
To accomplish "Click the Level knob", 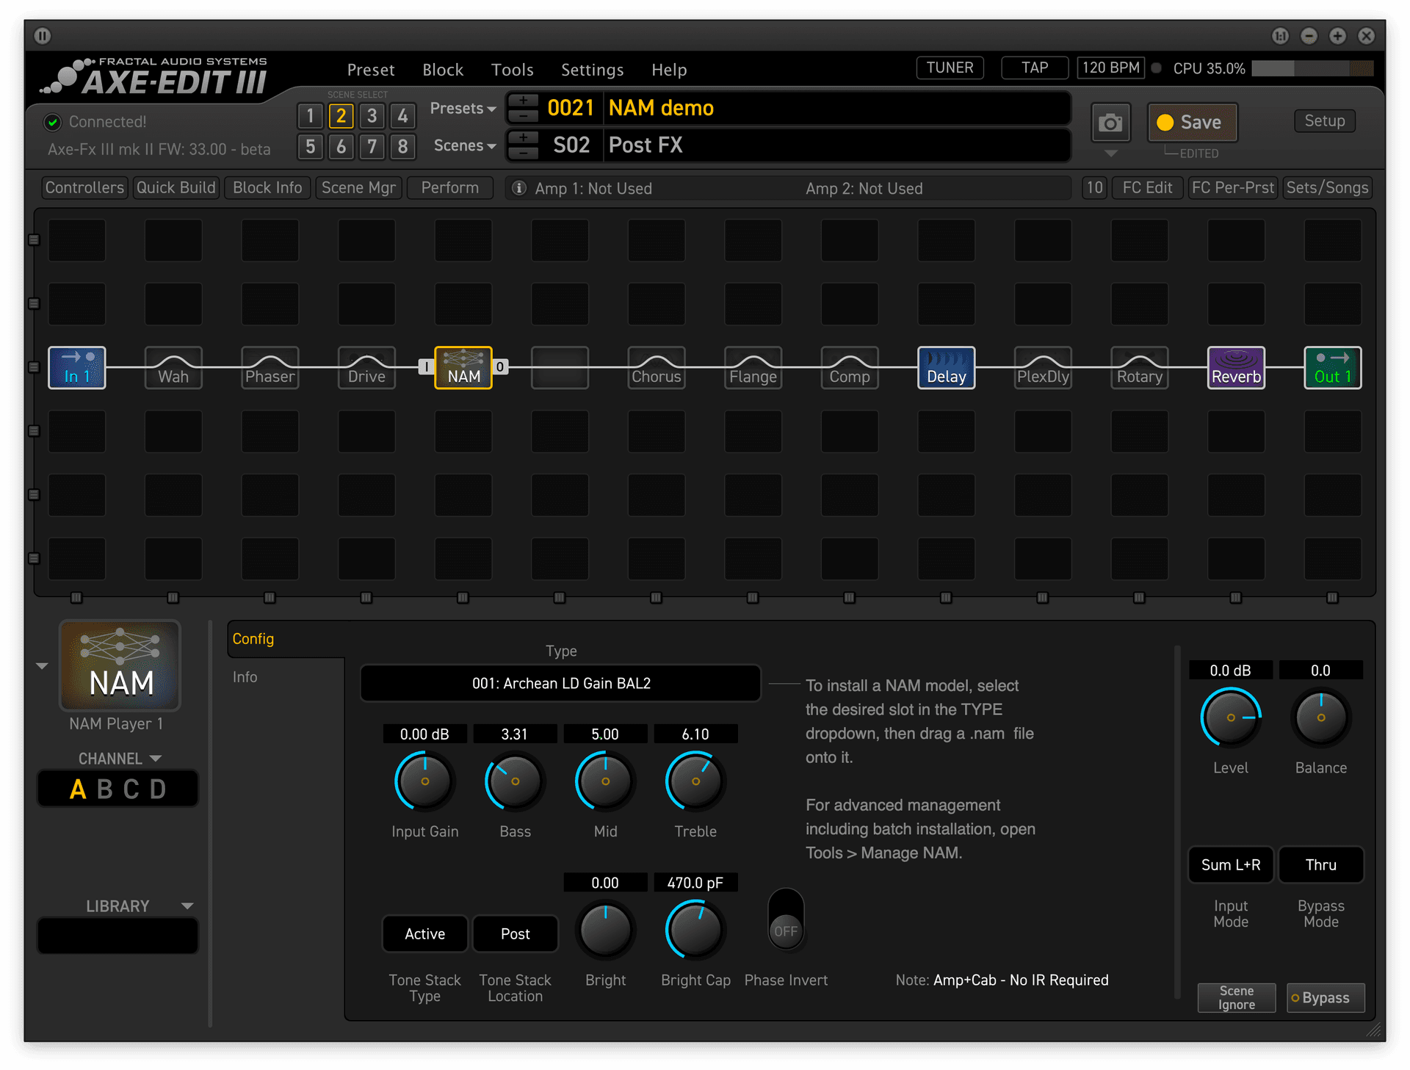I will 1231,717.
